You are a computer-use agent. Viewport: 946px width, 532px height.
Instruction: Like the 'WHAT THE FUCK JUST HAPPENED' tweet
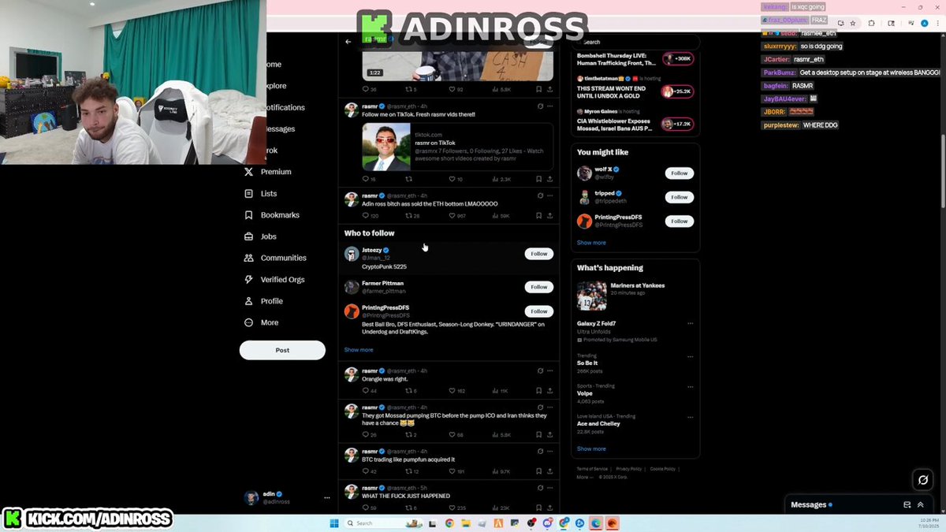(452, 508)
